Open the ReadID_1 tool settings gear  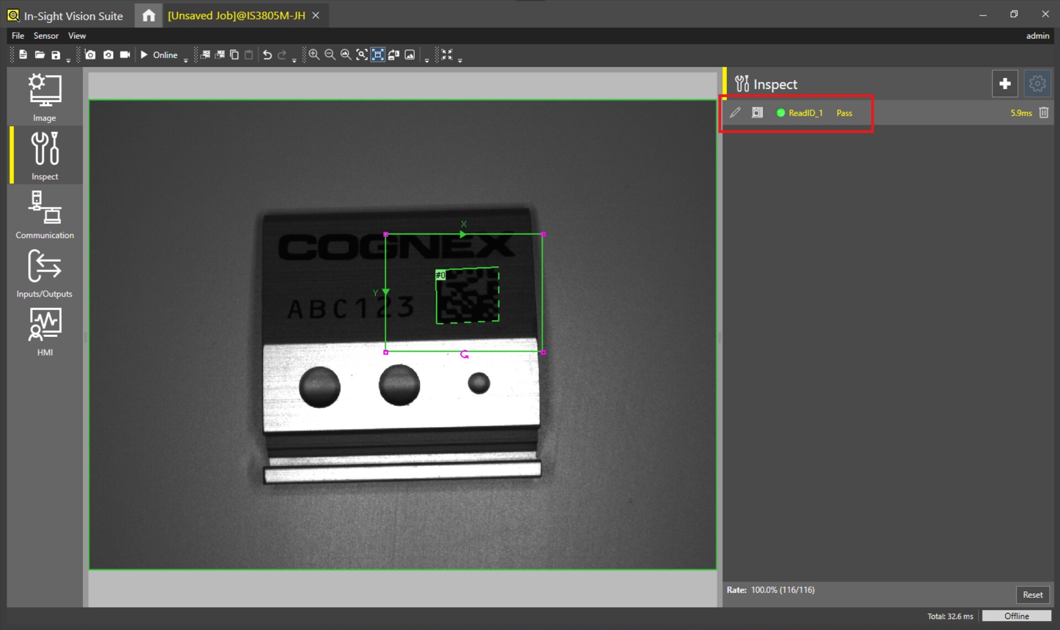point(1037,83)
